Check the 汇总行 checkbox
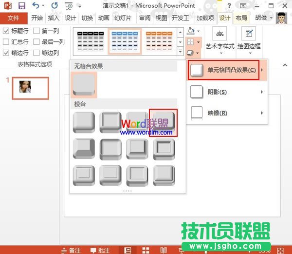292x254 pixels. point(6,42)
